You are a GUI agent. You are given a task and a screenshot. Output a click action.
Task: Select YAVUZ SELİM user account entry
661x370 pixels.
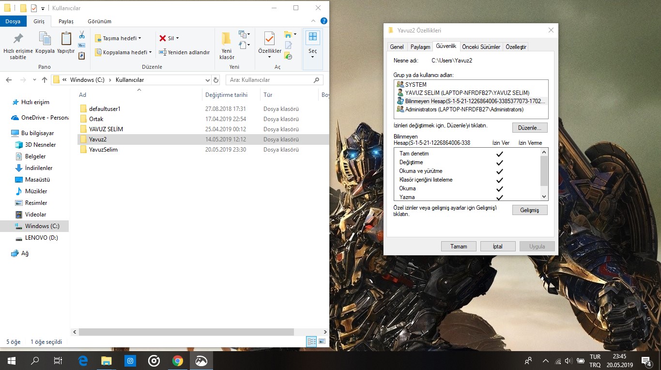(472, 93)
